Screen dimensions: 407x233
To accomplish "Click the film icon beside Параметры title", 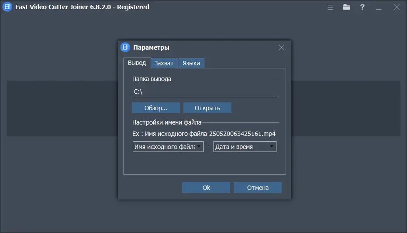I will 125,47.
